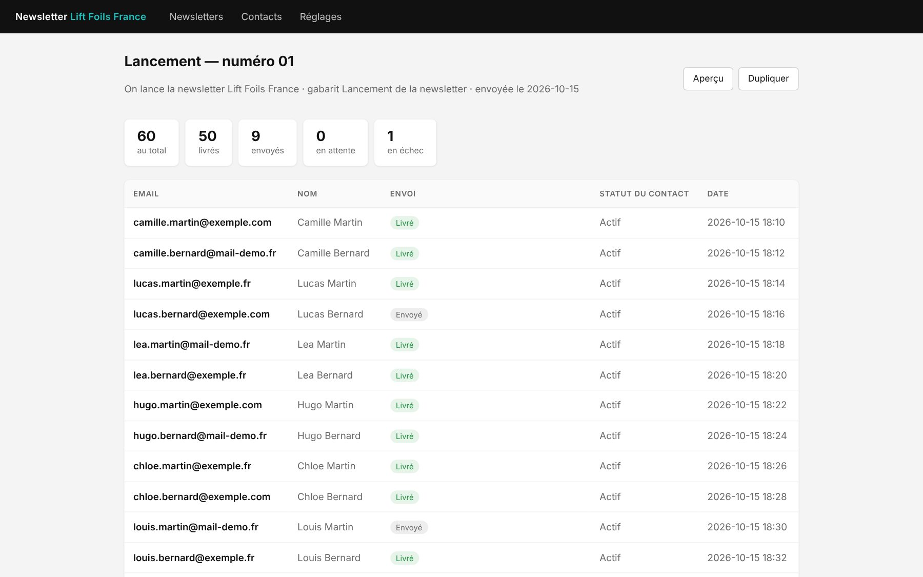Click the EMAIL column header
923x577 pixels.
coord(146,194)
